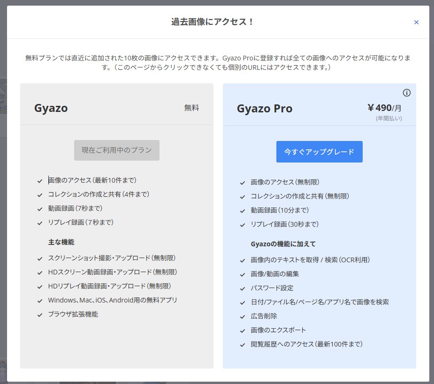Click checkmark beside 広告削除
Image resolution: width=434 pixels, height=384 pixels.
coord(243,317)
